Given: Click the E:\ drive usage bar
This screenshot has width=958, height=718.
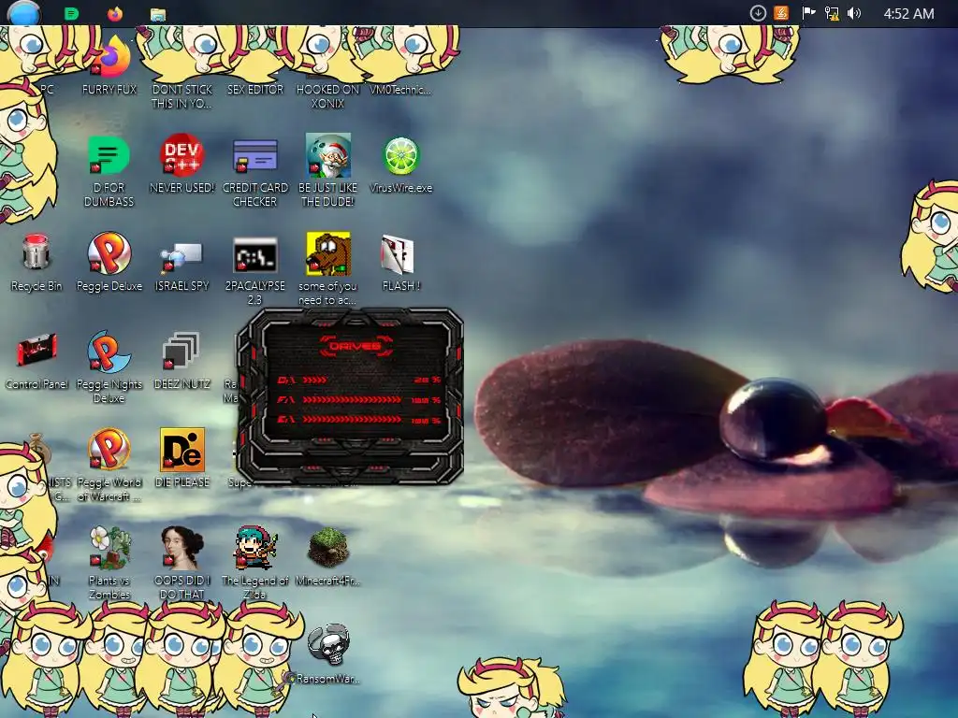Looking at the screenshot, I should click(352, 420).
